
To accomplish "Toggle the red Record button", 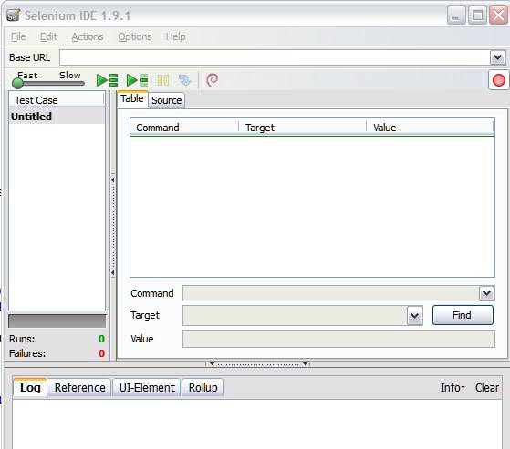I will pos(499,80).
